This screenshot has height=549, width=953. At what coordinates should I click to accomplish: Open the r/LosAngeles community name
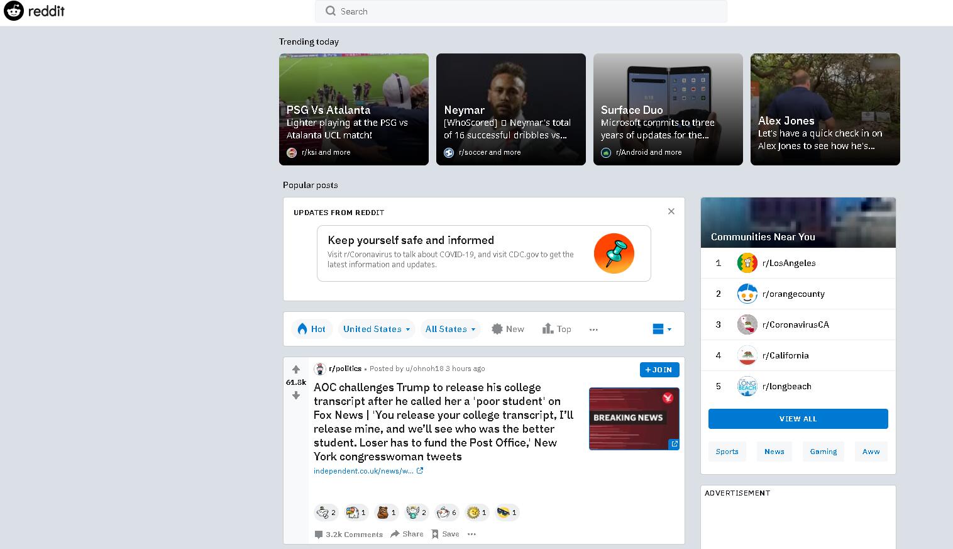click(x=789, y=263)
